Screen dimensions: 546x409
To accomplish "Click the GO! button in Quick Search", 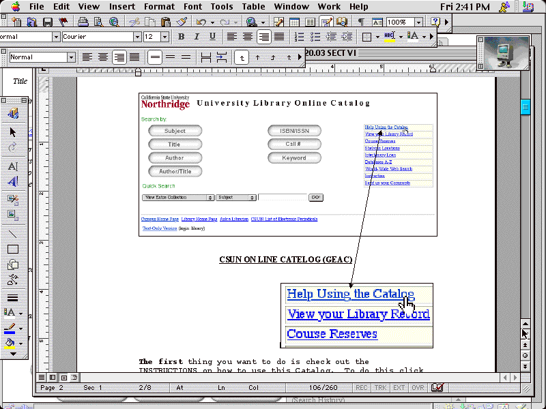I will [x=316, y=198].
